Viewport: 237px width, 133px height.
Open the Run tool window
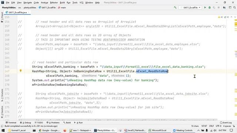tap(78, 123)
